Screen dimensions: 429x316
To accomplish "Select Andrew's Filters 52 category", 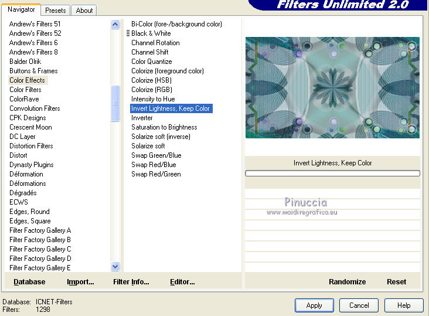I will tap(35, 33).
